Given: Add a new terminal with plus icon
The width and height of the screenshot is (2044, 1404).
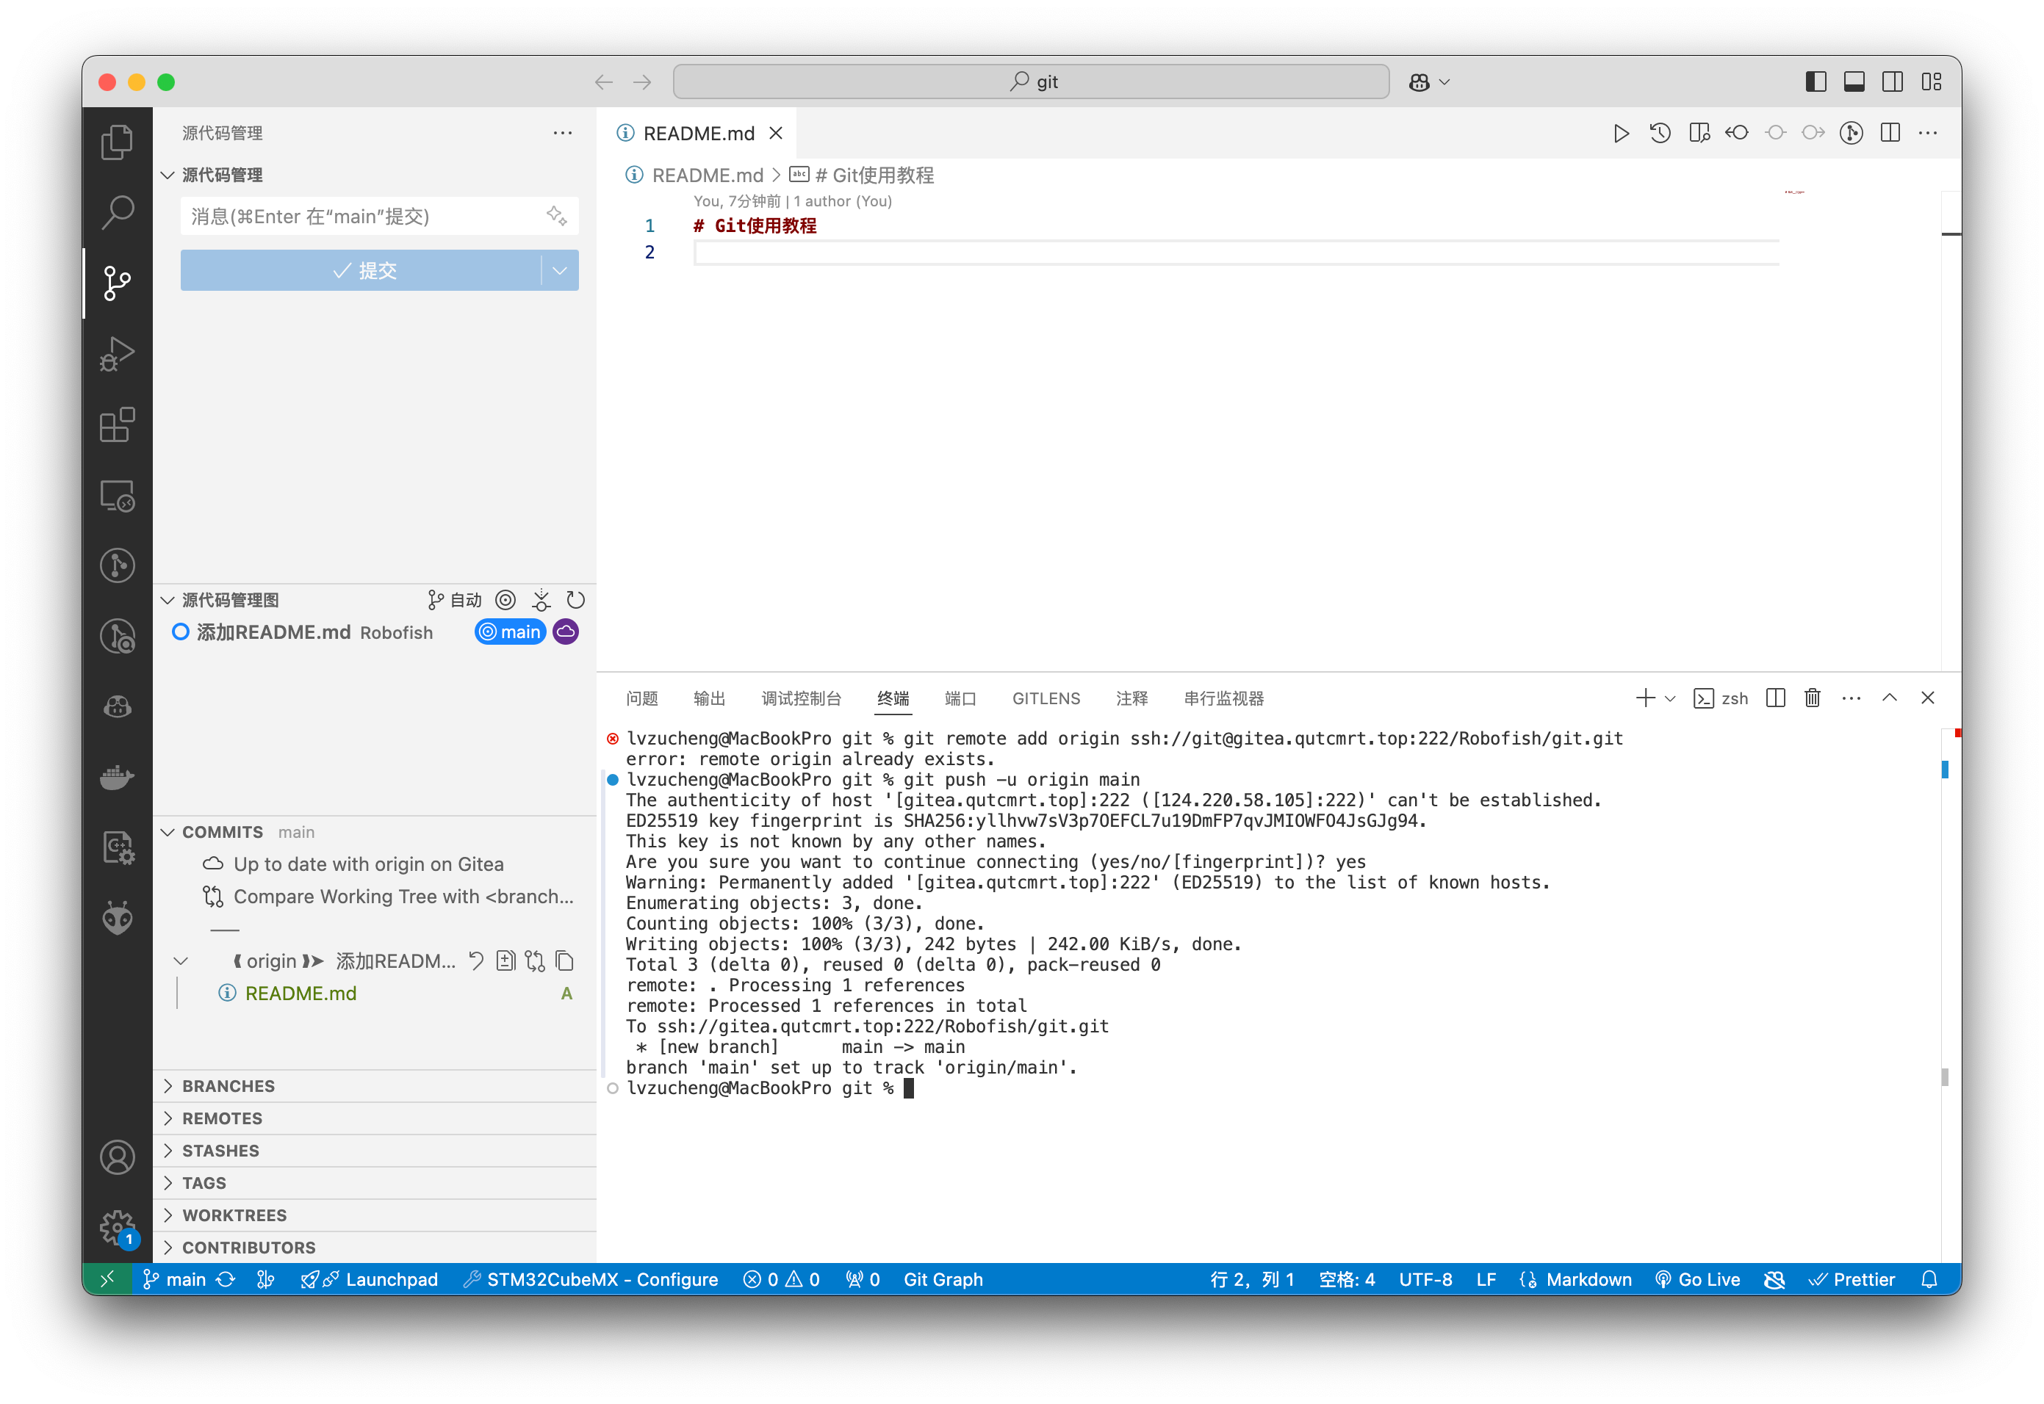Looking at the screenshot, I should [x=1645, y=698].
